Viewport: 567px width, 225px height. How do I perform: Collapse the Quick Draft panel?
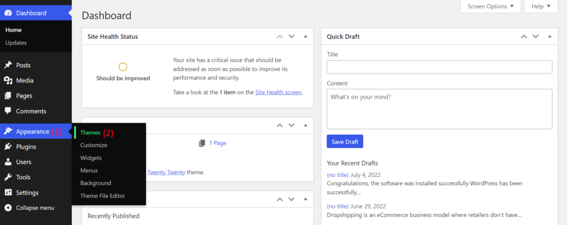coord(550,36)
